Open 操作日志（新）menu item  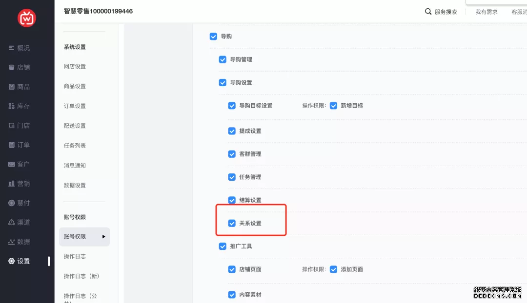pos(81,276)
